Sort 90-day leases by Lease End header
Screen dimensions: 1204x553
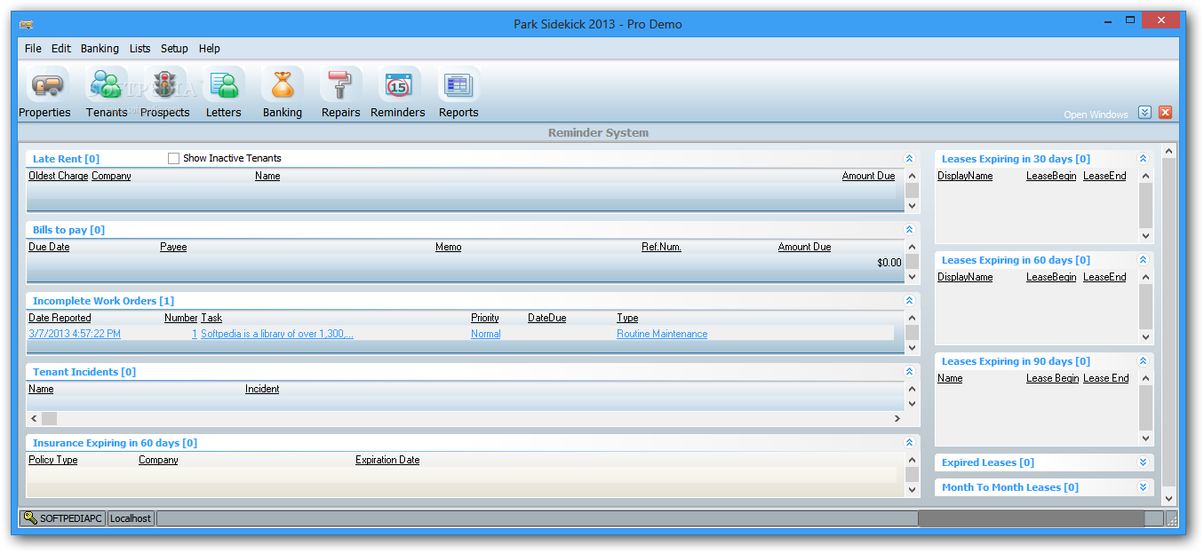coord(1106,378)
